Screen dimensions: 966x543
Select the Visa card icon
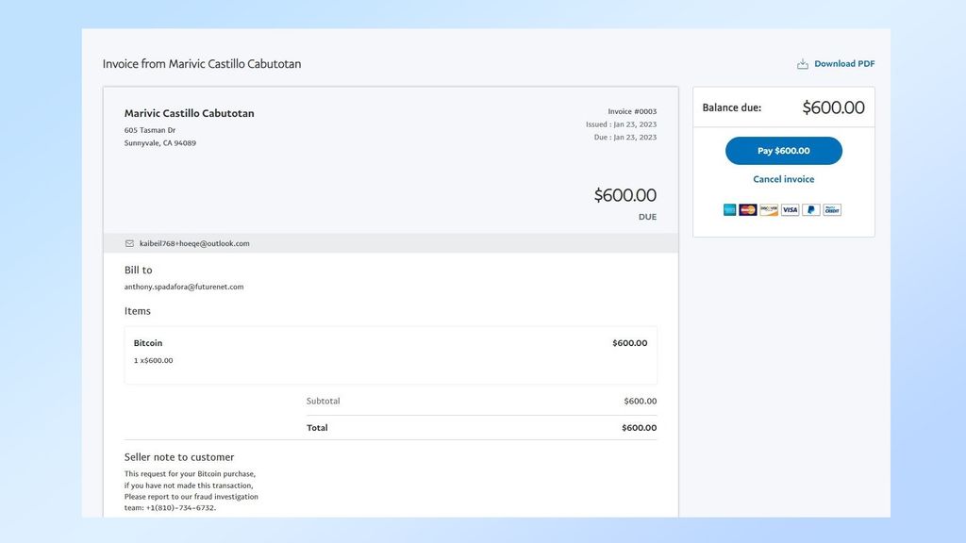pos(790,209)
